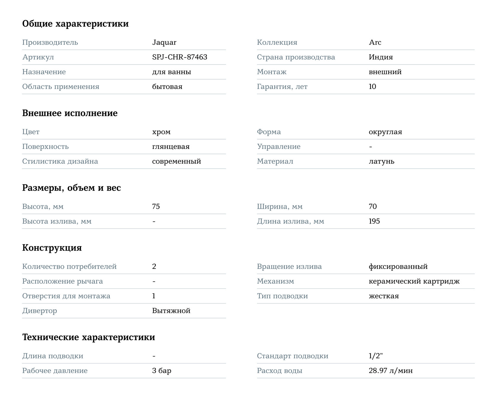Click the spout length value 195
This screenshot has width=497, height=396.
click(374, 221)
